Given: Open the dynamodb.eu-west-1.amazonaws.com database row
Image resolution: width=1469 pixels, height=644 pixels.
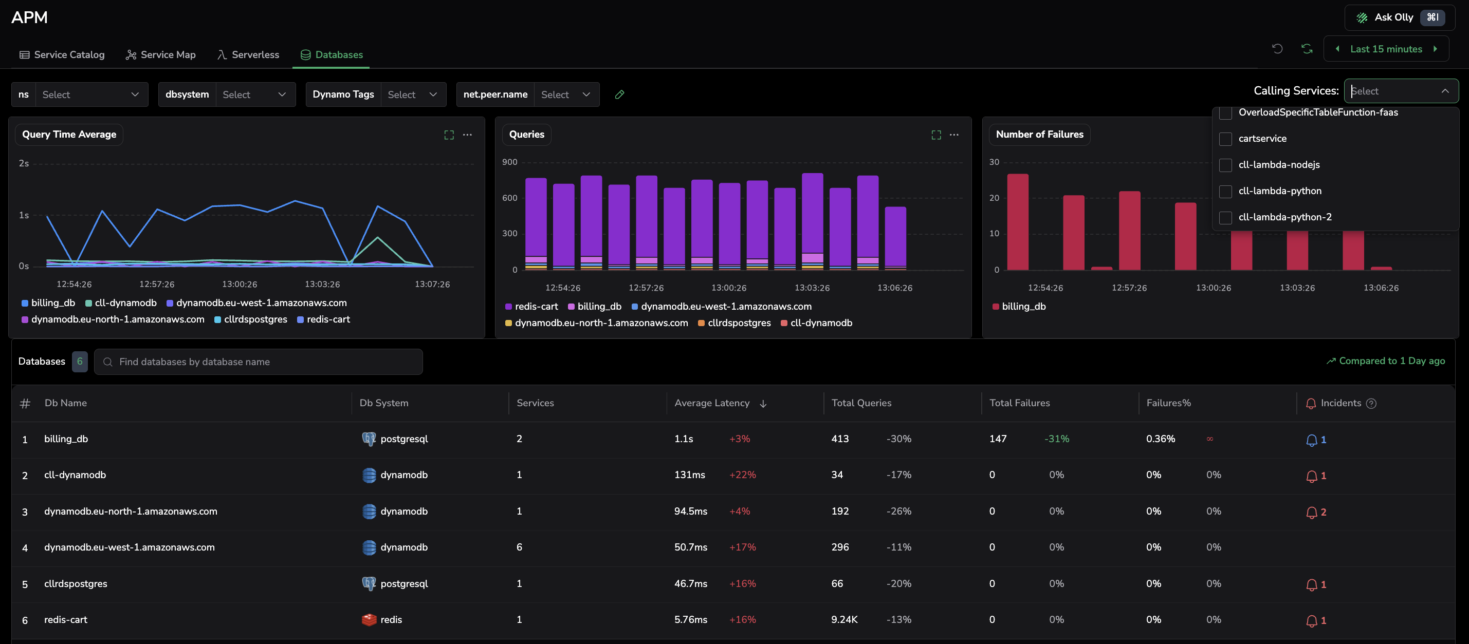Looking at the screenshot, I should (x=733, y=547).
